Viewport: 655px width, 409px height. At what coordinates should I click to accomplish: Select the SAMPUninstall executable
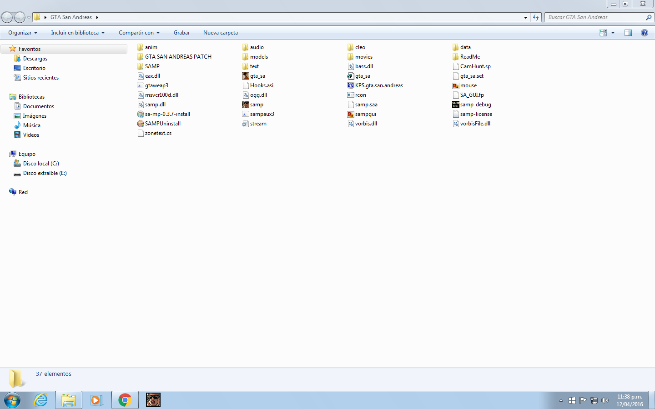point(159,124)
